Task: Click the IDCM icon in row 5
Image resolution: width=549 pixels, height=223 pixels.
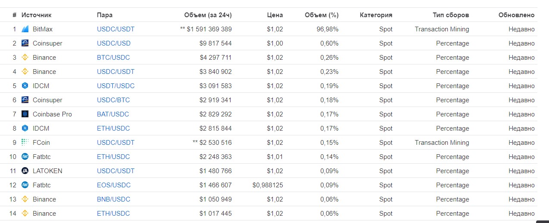Action: (25, 86)
